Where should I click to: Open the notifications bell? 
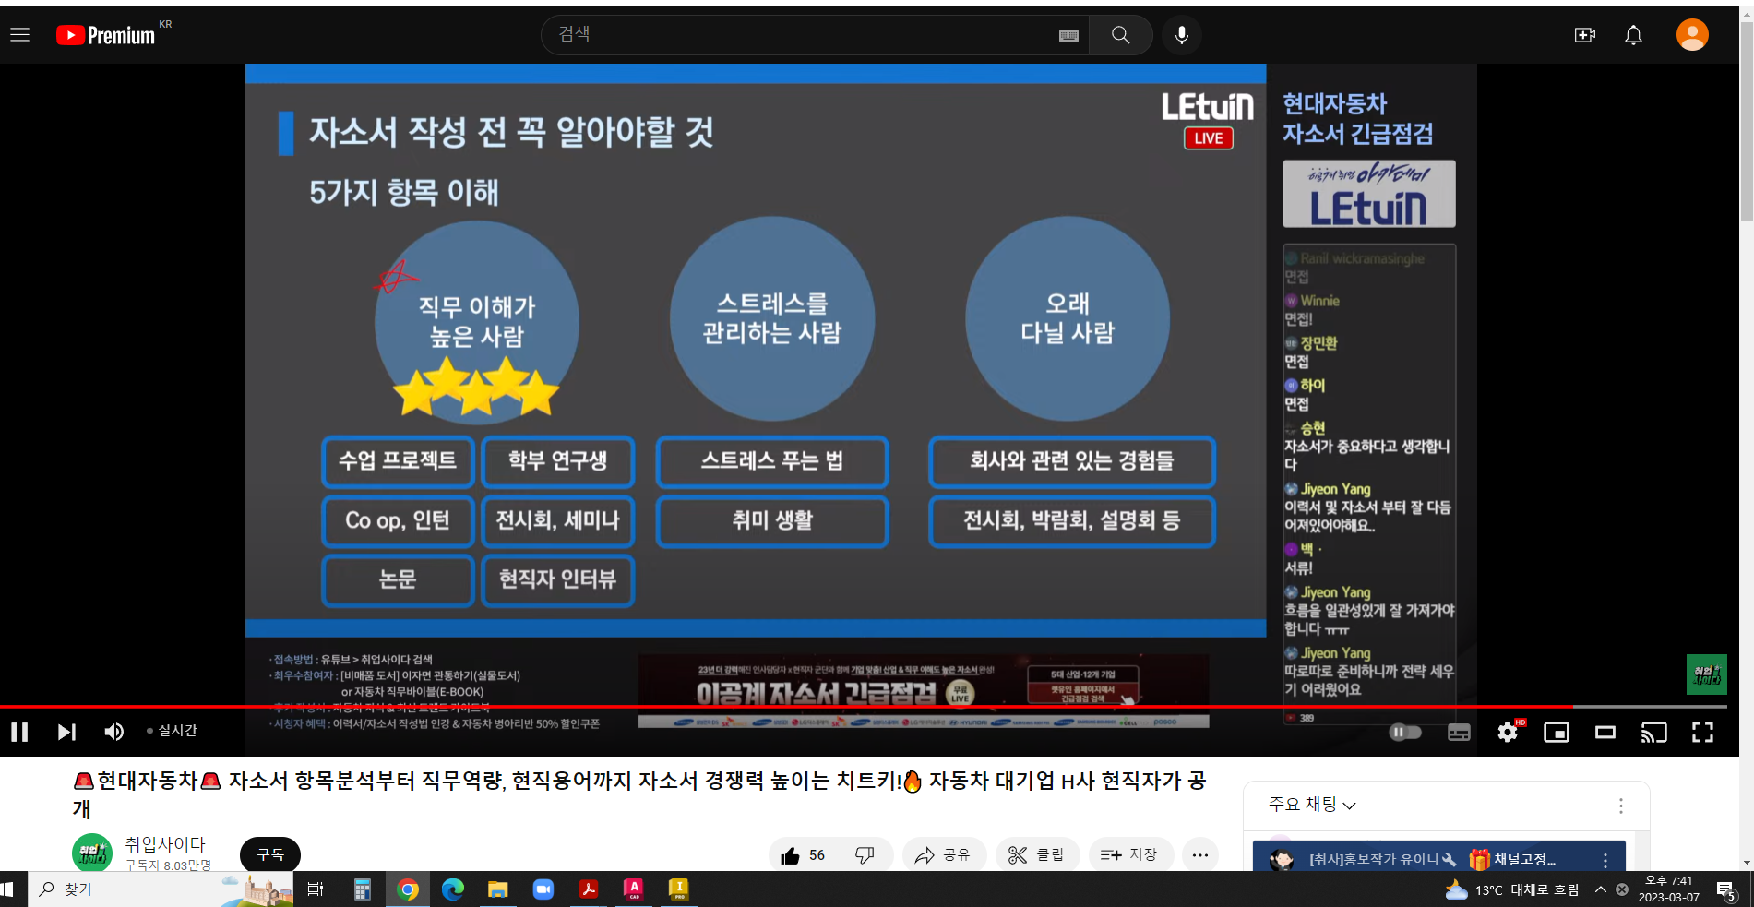1633,35
